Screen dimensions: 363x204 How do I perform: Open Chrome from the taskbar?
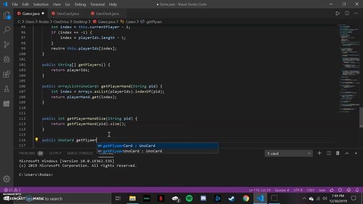(246, 198)
